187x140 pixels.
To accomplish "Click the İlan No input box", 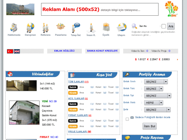I will [x=164, y=26].
